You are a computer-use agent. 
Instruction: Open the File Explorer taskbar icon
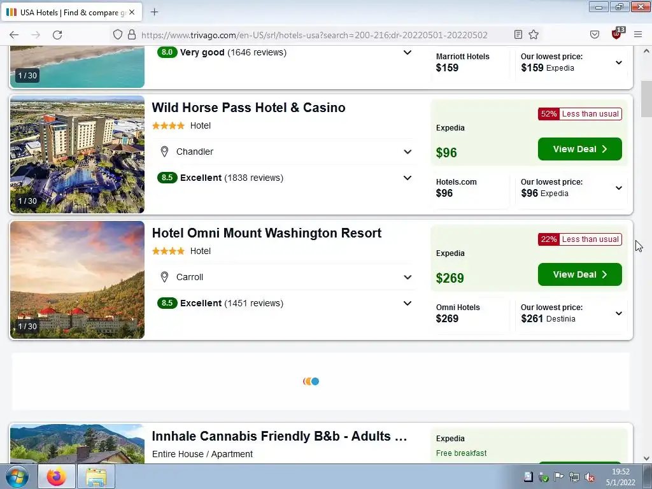tap(97, 476)
